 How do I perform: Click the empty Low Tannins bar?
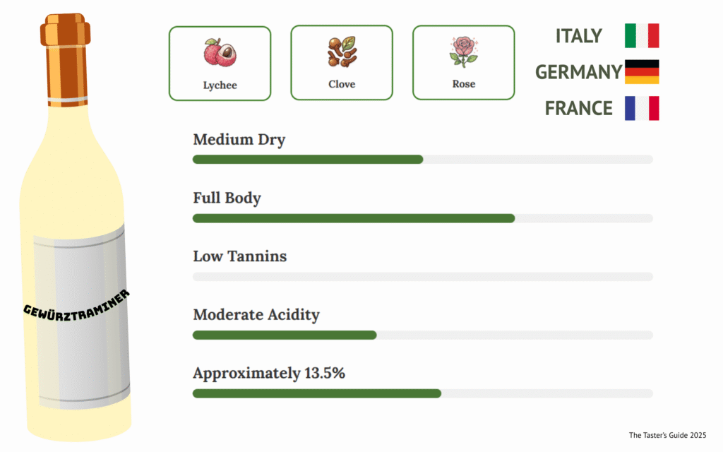[x=422, y=277]
